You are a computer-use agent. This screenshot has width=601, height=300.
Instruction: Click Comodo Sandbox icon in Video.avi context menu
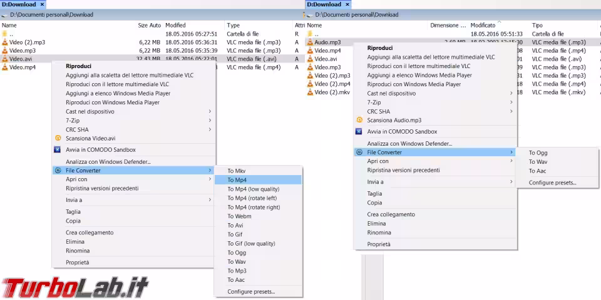point(58,149)
